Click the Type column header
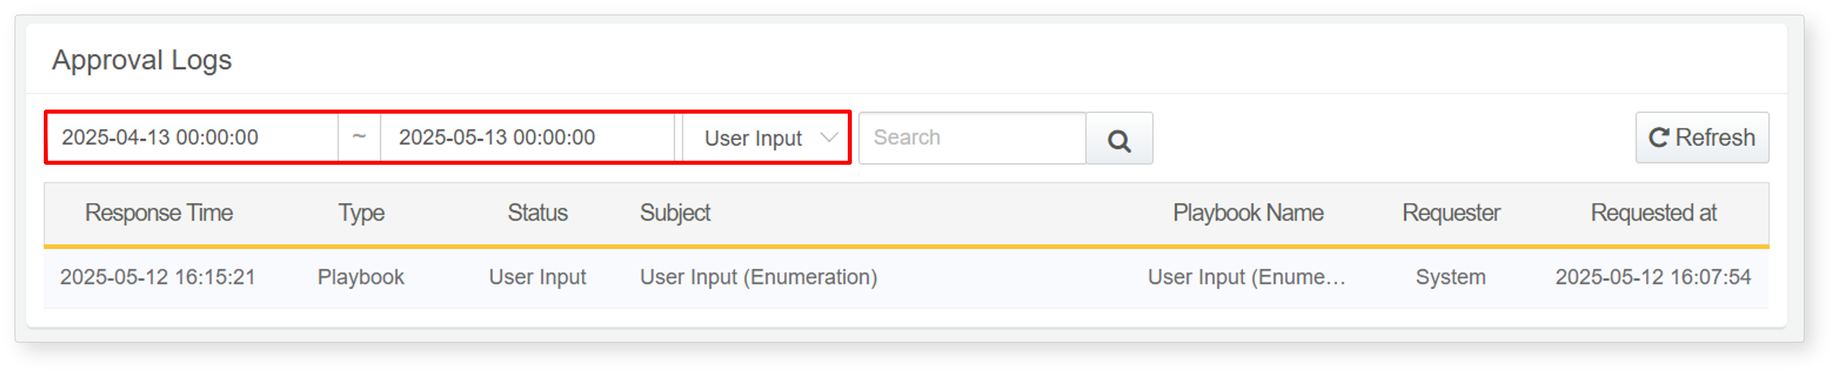Viewport: 1835px width, 373px height. (361, 213)
